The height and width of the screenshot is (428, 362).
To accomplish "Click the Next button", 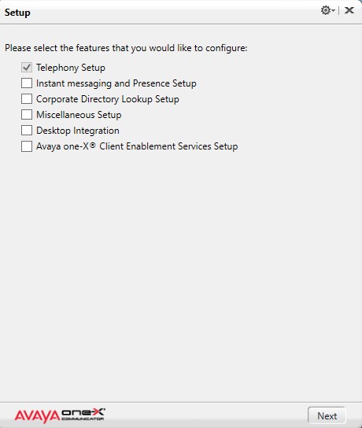I will pos(327,416).
